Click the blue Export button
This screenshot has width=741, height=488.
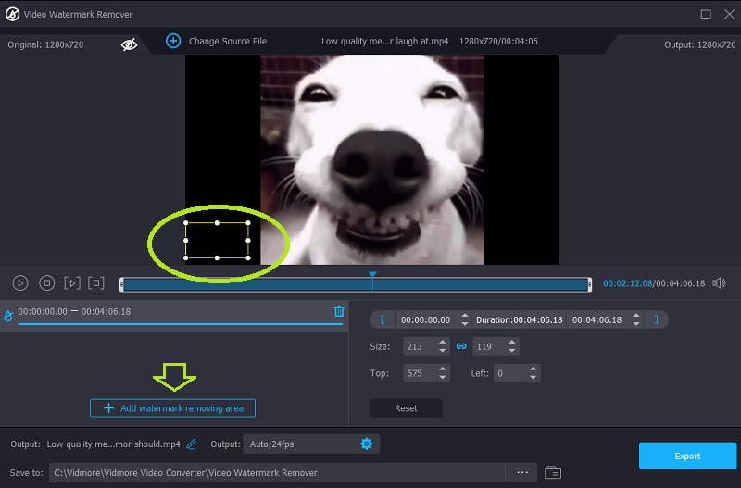[x=686, y=456]
